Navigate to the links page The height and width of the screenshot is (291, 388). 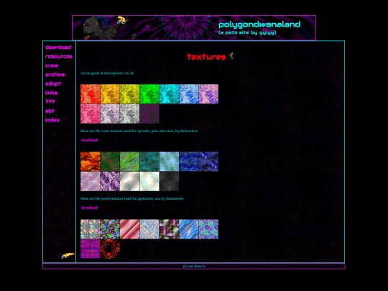[51, 93]
